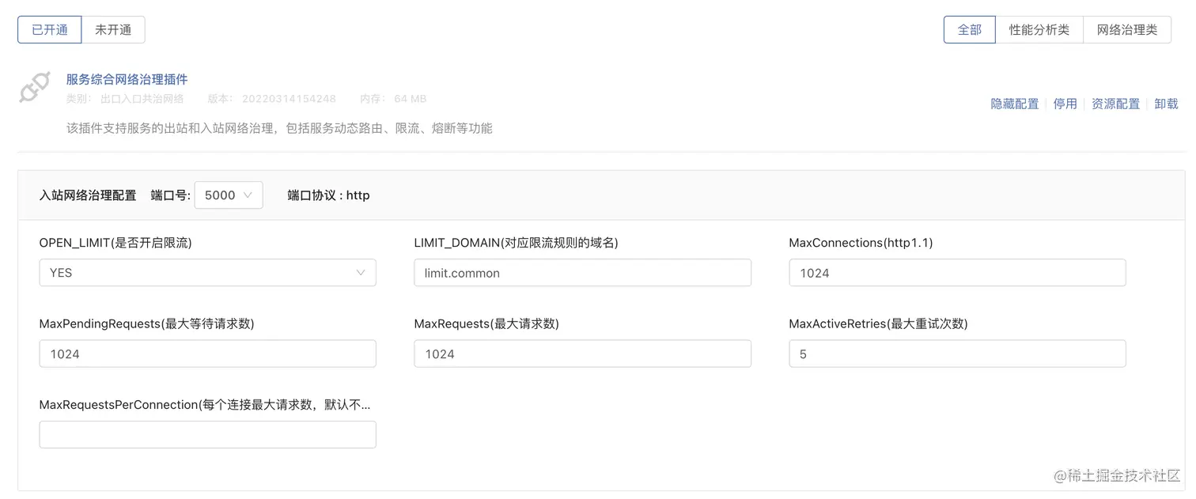Click the 类别: 出口入口共治网络 text
The height and width of the screenshot is (499, 1196).
(125, 99)
